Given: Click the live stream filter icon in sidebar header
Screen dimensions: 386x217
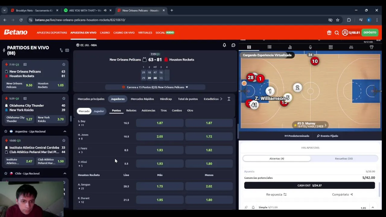Looking at the screenshot, I should 67,50.
